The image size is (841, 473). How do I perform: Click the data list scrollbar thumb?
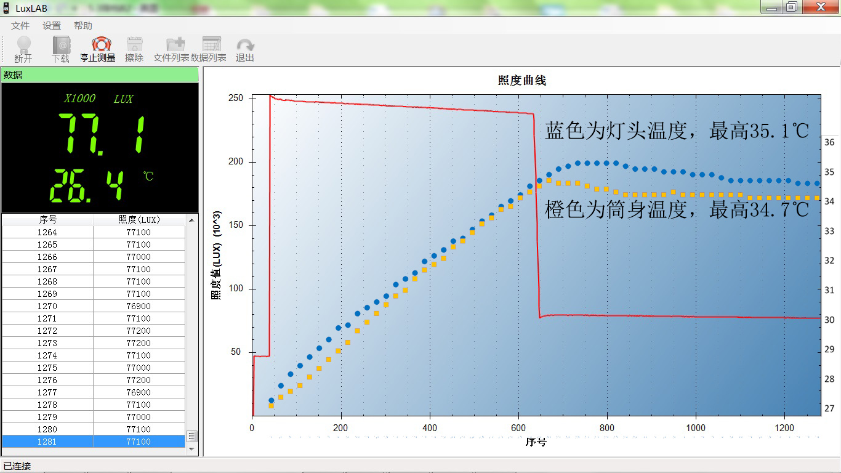[191, 436]
